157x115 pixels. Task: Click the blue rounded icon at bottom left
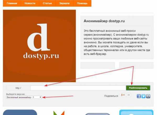pos(20,112)
